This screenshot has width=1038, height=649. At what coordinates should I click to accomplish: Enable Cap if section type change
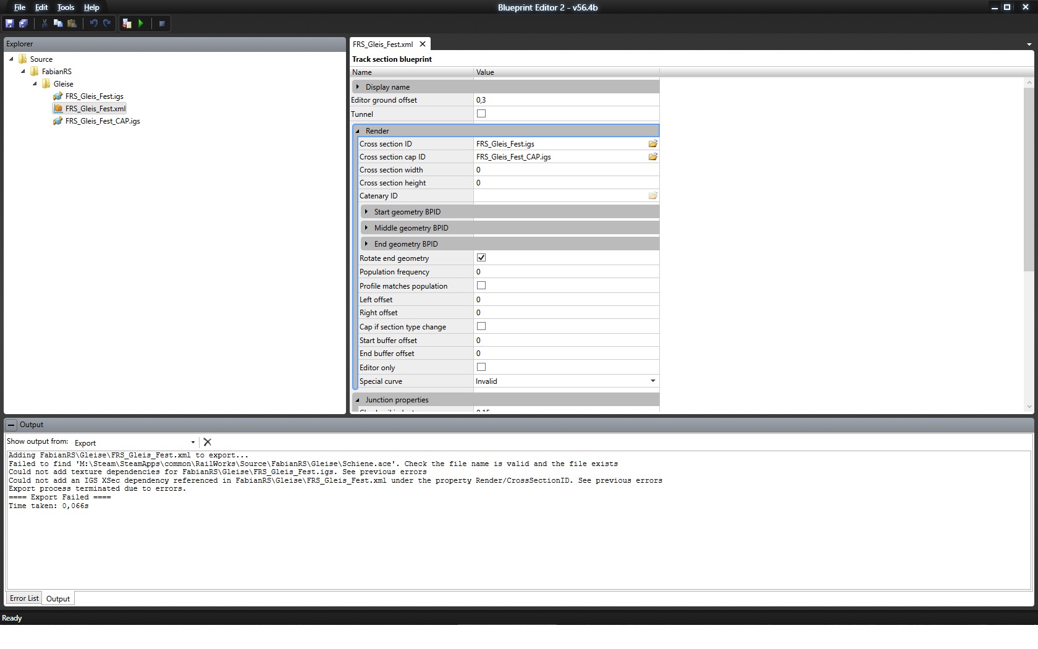481,326
